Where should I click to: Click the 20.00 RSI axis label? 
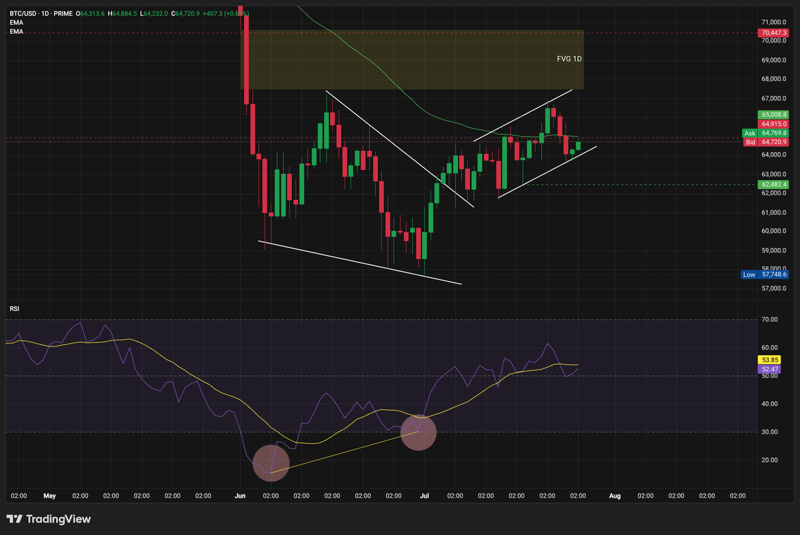770,460
